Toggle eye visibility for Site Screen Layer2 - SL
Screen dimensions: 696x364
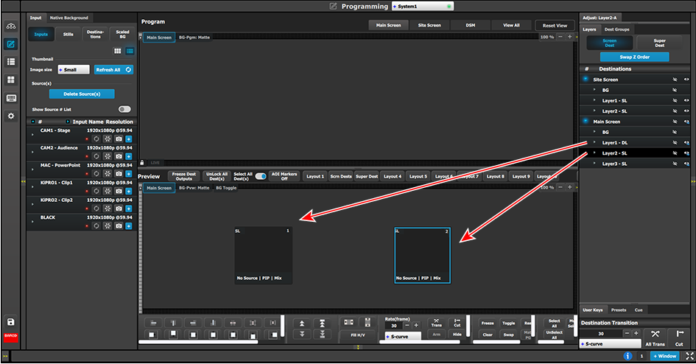[686, 111]
